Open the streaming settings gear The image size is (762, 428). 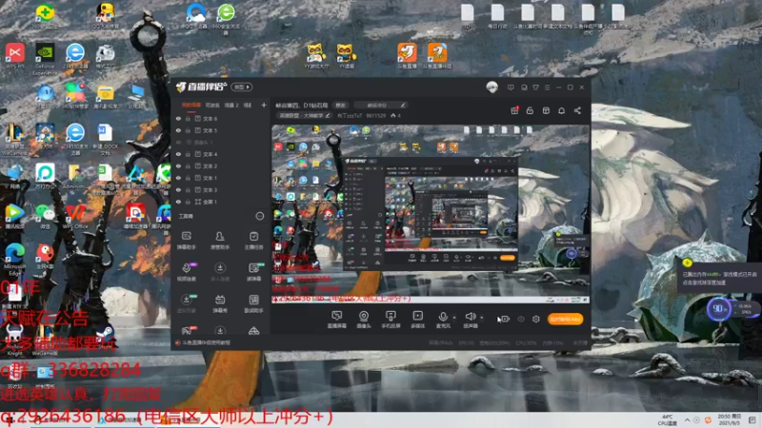coord(536,319)
